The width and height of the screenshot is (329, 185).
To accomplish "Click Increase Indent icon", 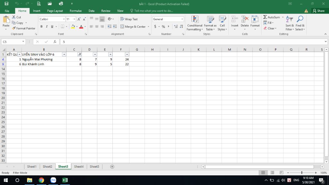I will tap(115, 26).
